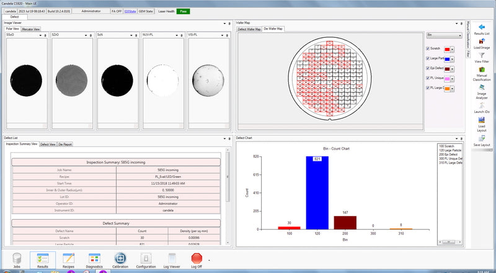
Task: Click the Save Layout icon
Action: tap(482, 138)
